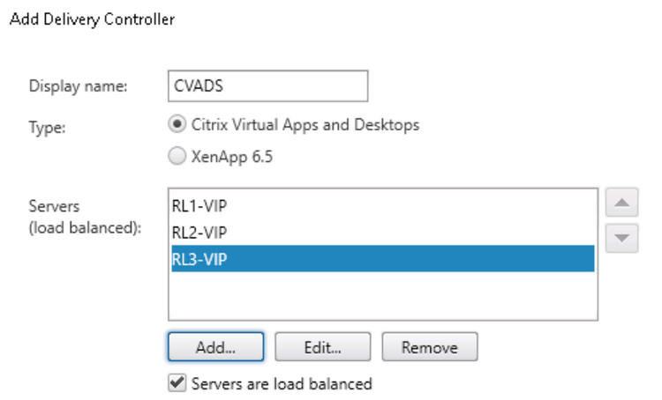Select RL1-VIP in the servers list
662x400 pixels.
(x=383, y=205)
